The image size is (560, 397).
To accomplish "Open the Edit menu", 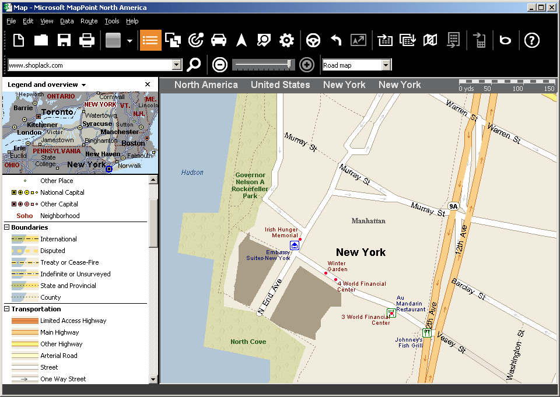I will pyautogui.click(x=28, y=21).
